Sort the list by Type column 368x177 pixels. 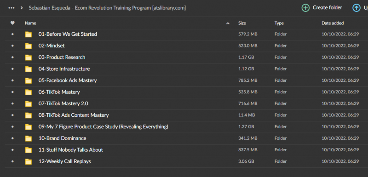(x=279, y=23)
